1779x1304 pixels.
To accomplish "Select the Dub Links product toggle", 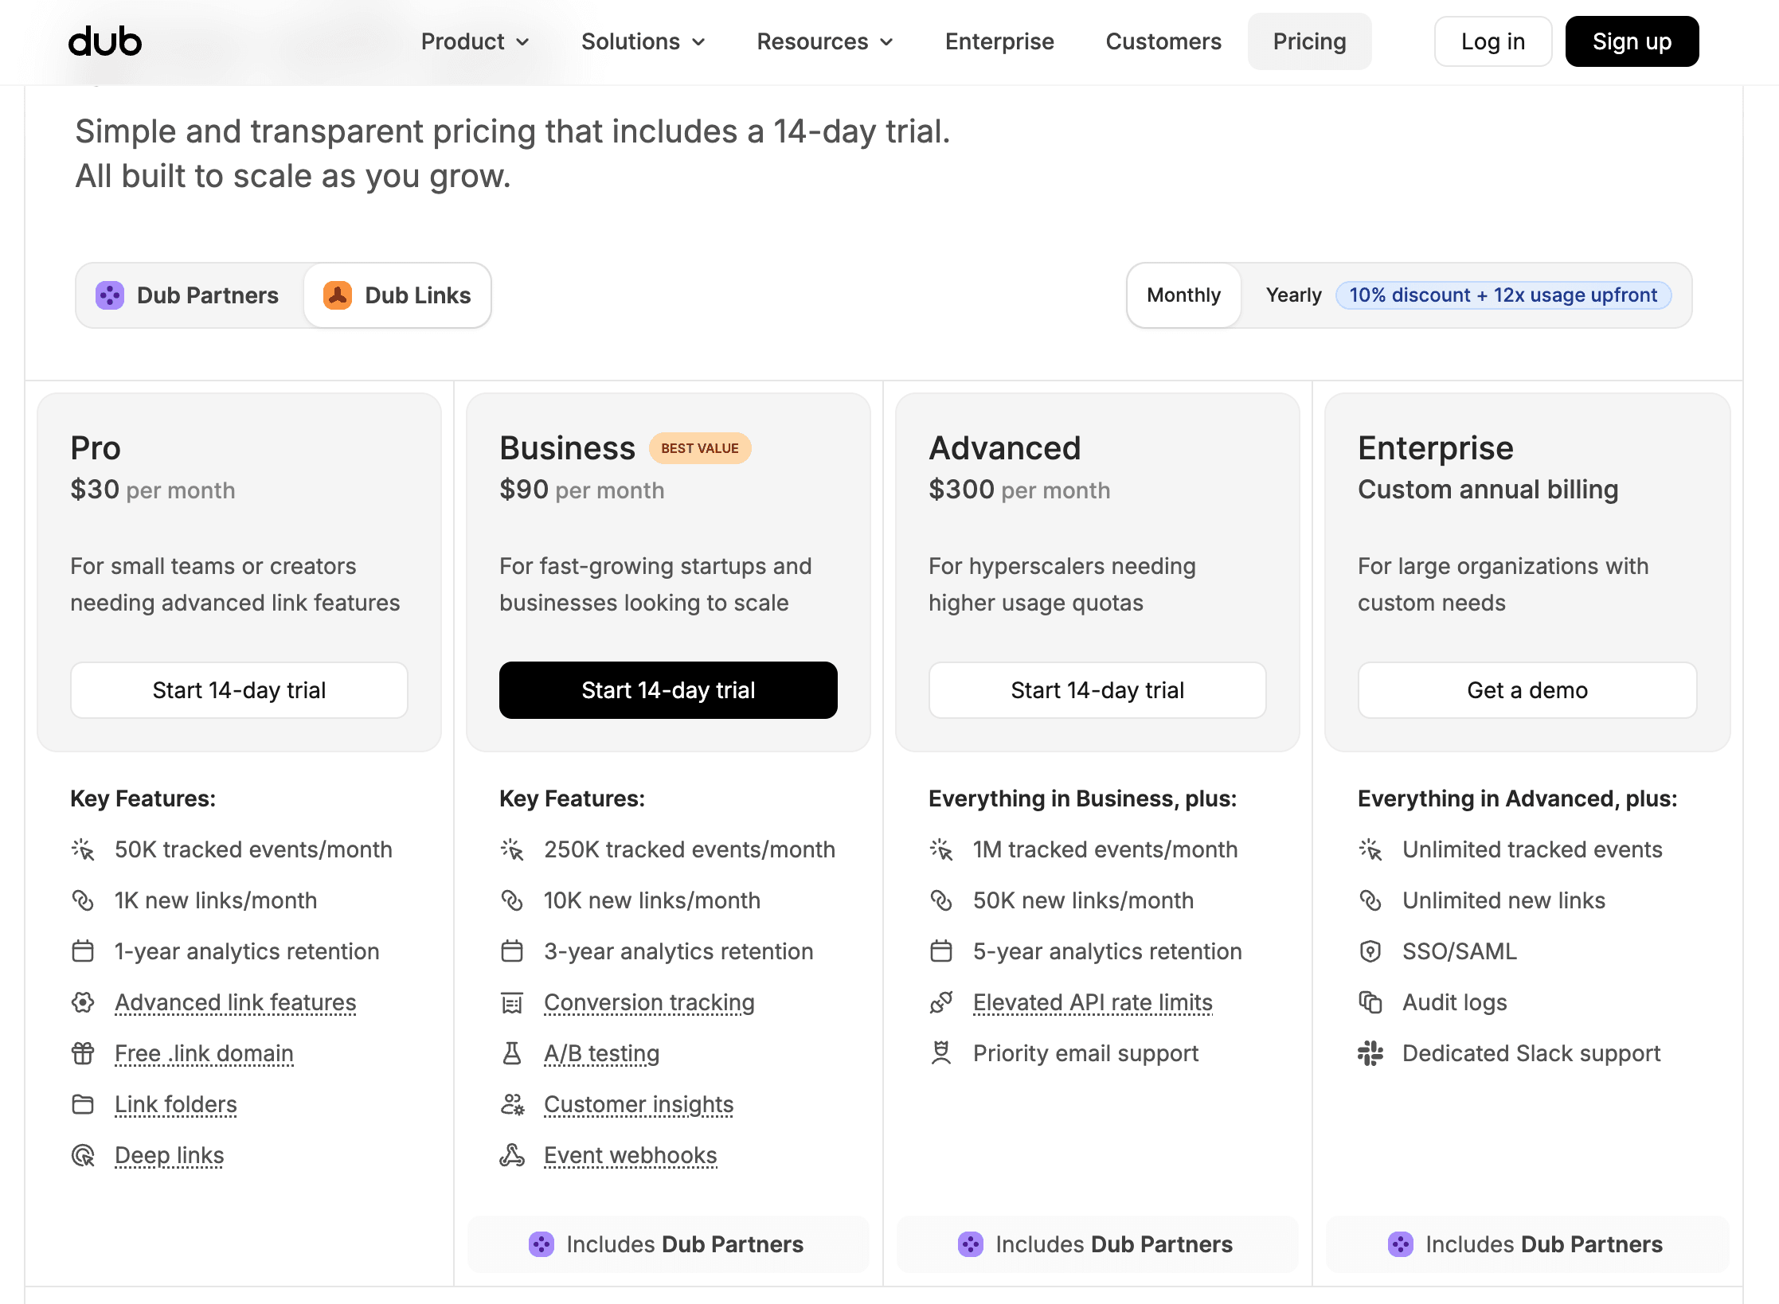I will (x=397, y=295).
